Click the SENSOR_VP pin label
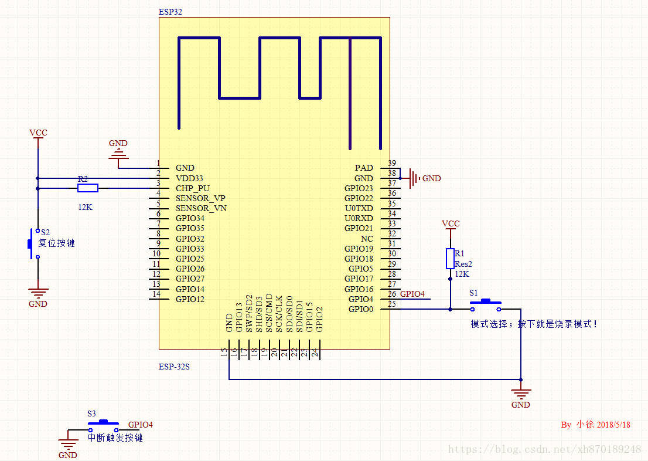 (200, 199)
